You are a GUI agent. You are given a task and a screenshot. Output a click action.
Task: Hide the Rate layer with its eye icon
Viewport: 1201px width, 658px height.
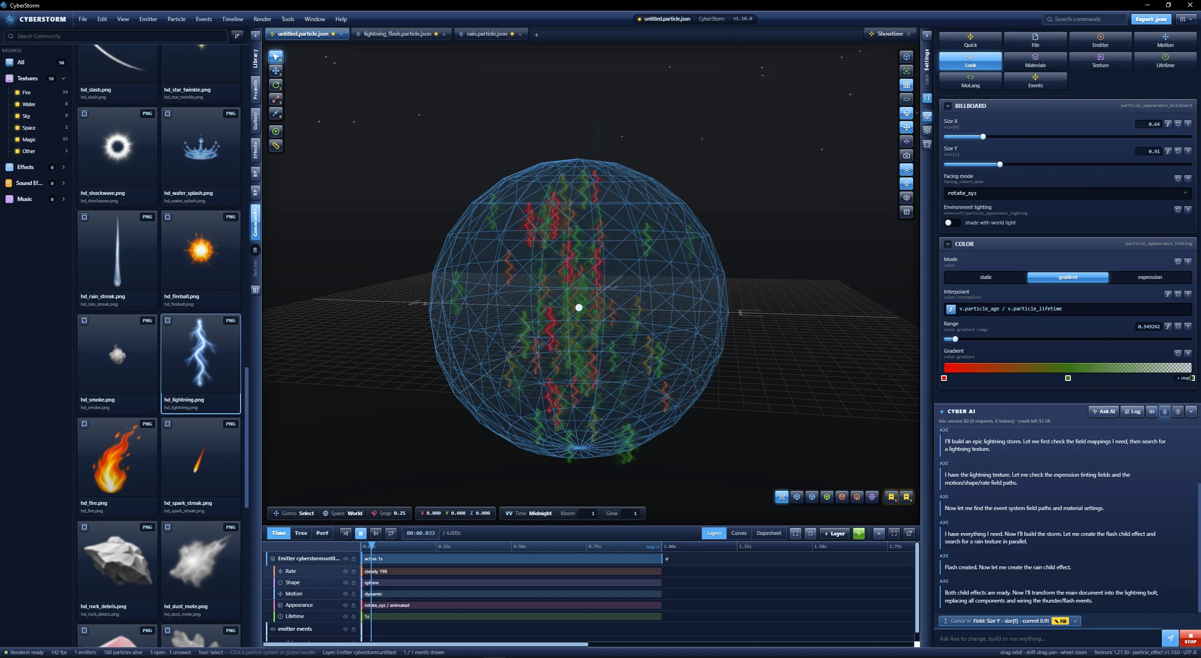click(345, 571)
